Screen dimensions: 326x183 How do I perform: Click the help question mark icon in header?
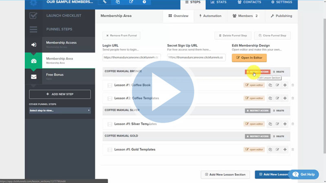(145, 2)
